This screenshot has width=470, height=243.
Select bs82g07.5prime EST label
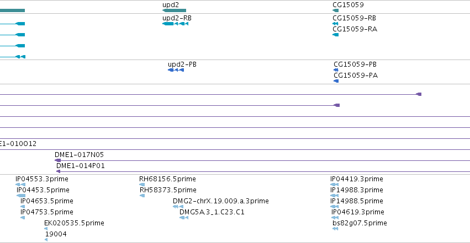click(360, 223)
